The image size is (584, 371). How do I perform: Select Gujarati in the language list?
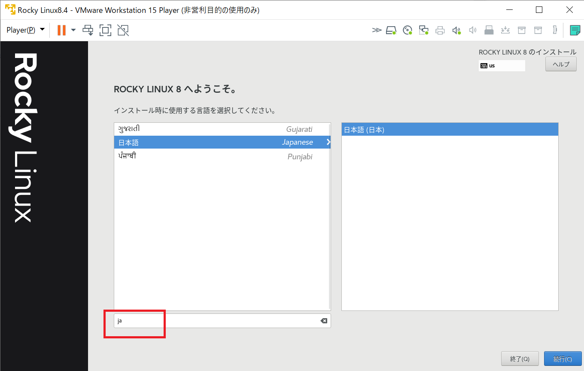pyautogui.click(x=222, y=129)
